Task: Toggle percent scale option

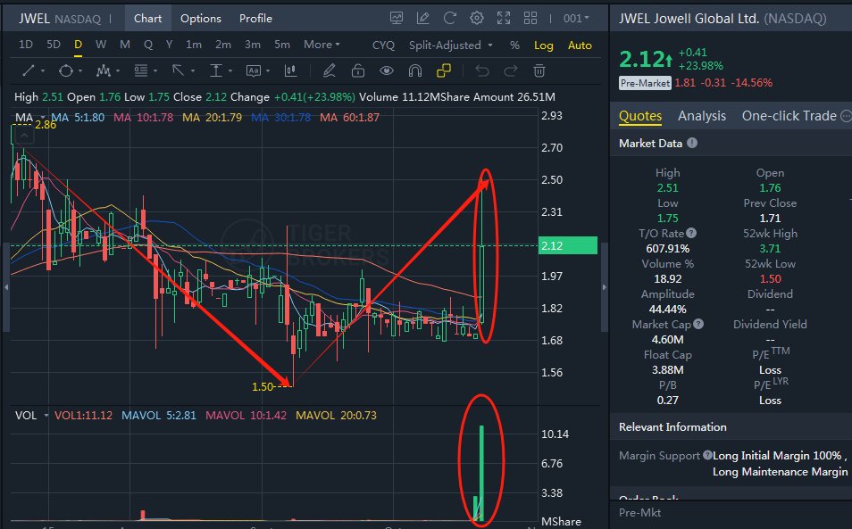Action: tap(514, 45)
